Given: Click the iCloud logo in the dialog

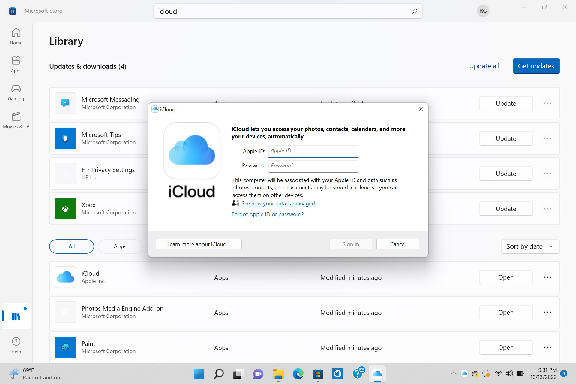Looking at the screenshot, I should (x=192, y=151).
